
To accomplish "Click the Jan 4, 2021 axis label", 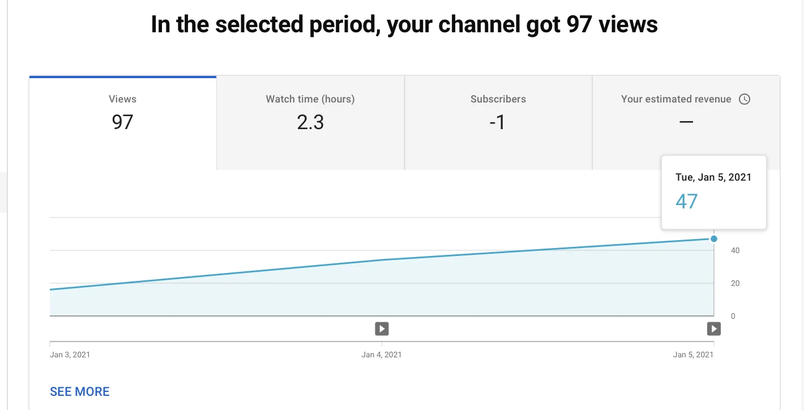I will click(x=382, y=355).
